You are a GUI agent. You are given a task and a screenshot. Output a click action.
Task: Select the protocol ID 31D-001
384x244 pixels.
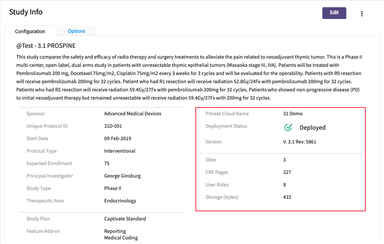(x=113, y=126)
